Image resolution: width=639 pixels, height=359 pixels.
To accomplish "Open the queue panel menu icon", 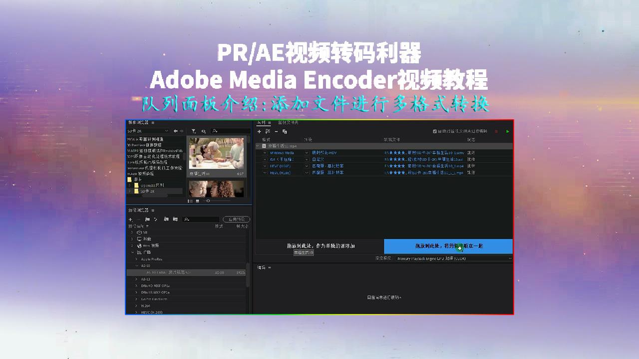I will [x=269, y=122].
